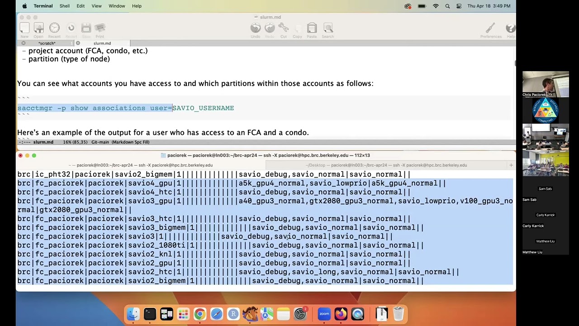Select Chris Paciorek video thumbnail
579x326 pixels.
coord(546,84)
